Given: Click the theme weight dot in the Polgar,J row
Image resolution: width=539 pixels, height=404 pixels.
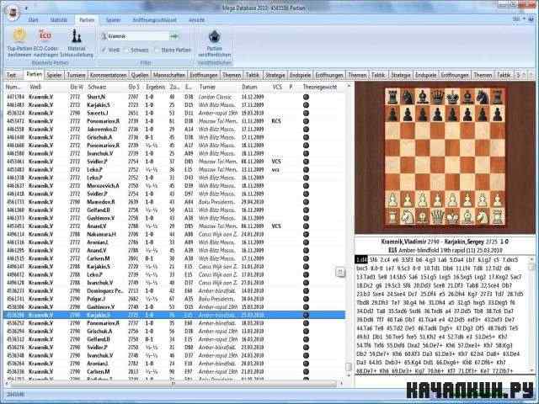Looking at the screenshot, I should point(306,299).
